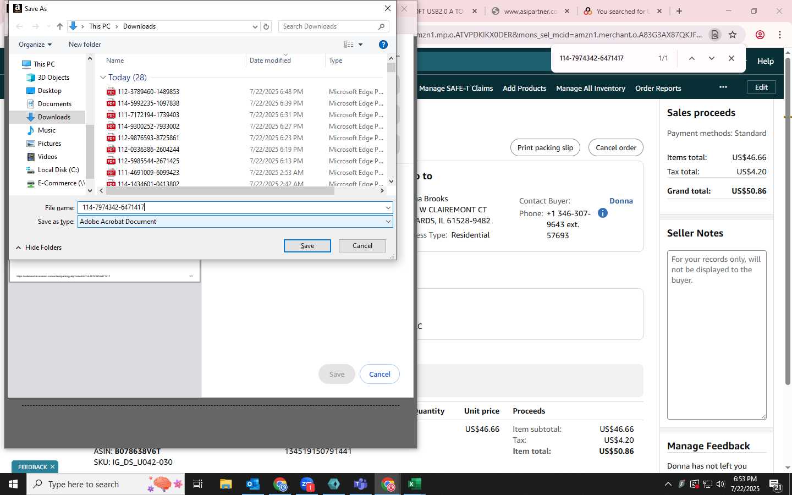Click Save in the Save As dialog
Image resolution: width=792 pixels, height=495 pixels.
307,246
